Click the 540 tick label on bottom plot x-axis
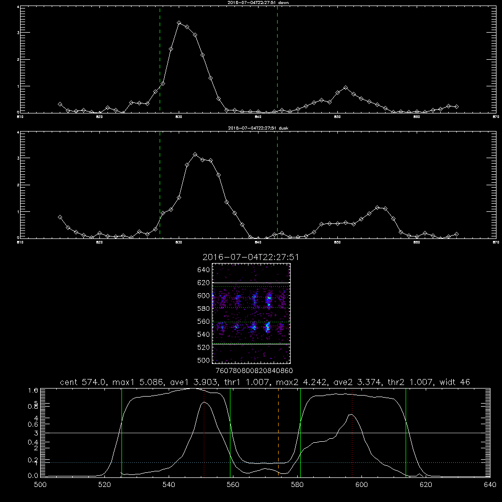This screenshot has width=502, height=502. (x=169, y=485)
